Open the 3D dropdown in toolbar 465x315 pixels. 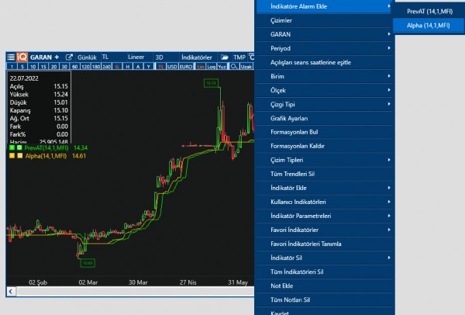166,57
